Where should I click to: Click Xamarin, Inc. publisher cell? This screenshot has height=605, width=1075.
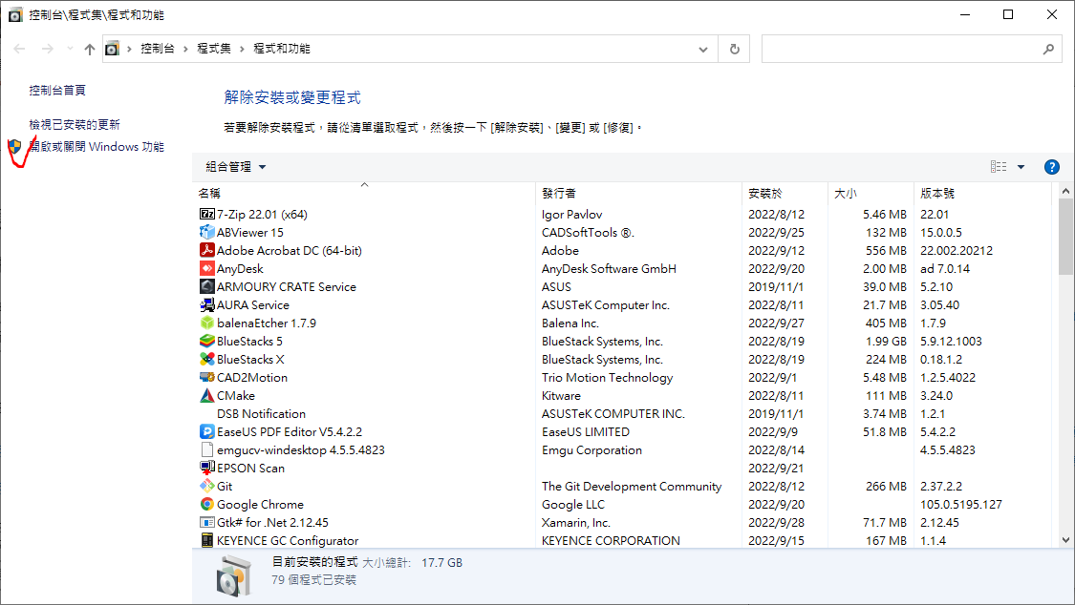point(576,522)
